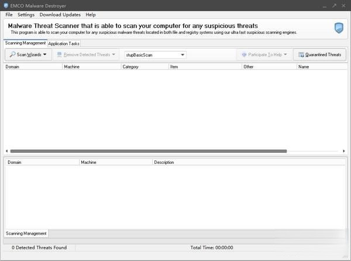This screenshot has height=261, width=351.
Task: Sort by upper Domain column header
Action: coord(33,67)
